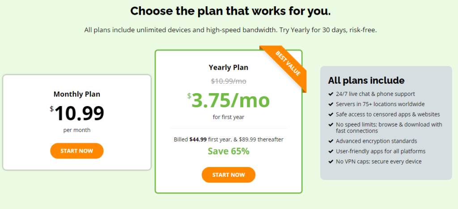This screenshot has height=209, width=458.
Task: Click checkmark next to Servers in 75+ locations
Action: (x=331, y=104)
